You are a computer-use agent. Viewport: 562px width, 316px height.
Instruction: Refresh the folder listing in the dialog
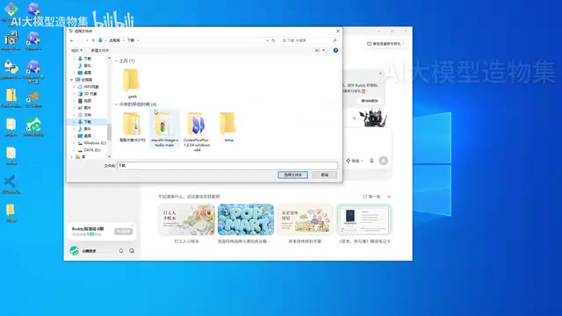(273, 40)
